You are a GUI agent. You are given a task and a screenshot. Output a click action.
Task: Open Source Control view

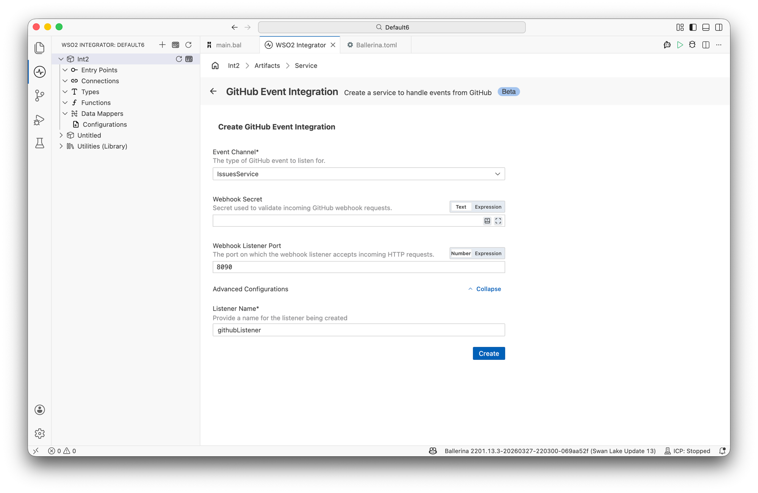click(40, 95)
